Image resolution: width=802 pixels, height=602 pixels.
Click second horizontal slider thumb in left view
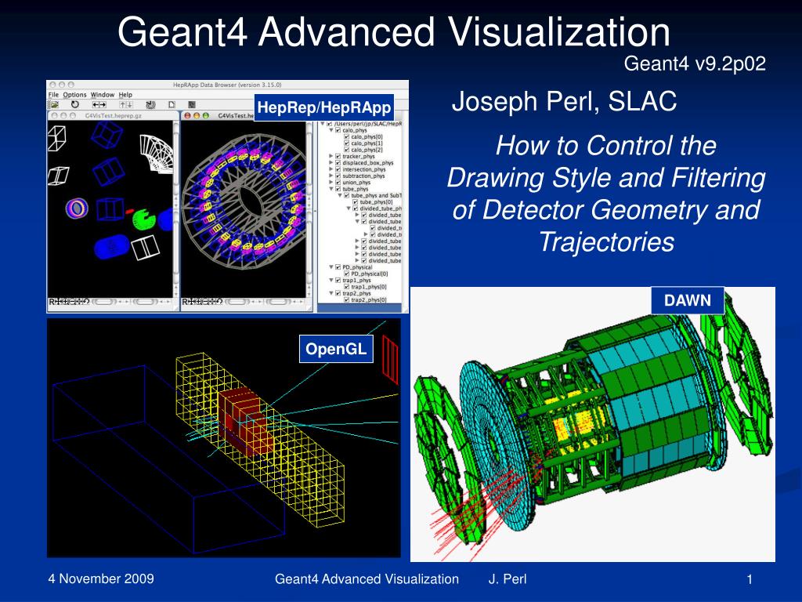point(145,302)
